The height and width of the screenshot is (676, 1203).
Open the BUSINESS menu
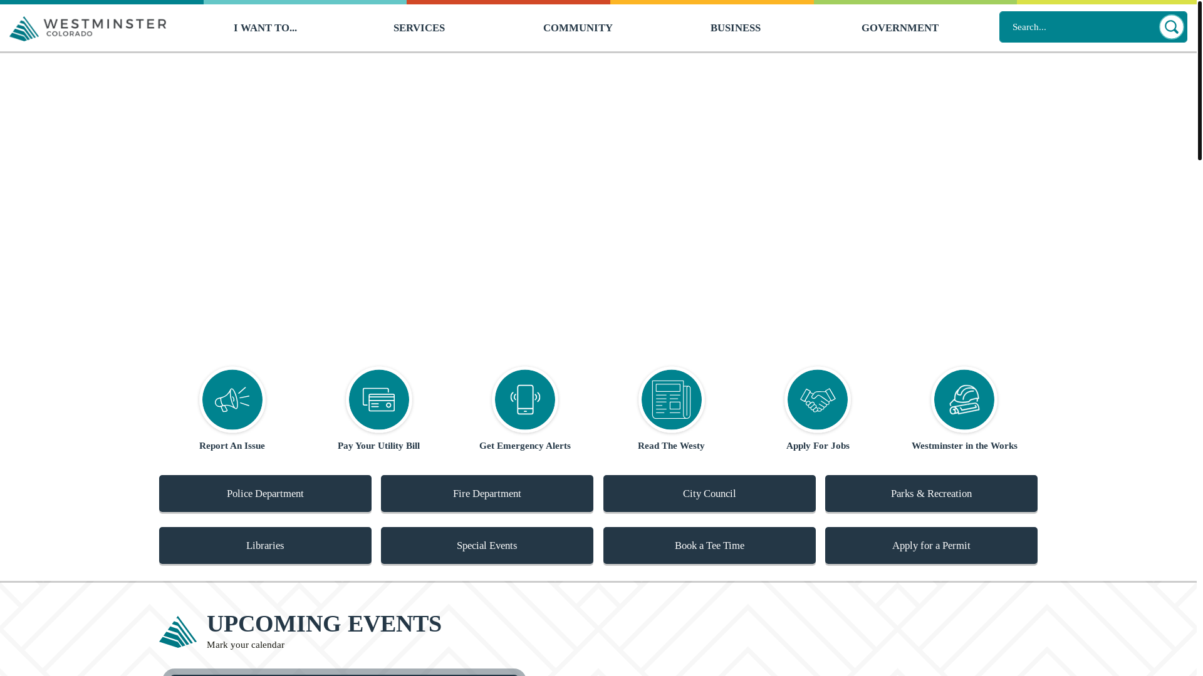tap(736, 28)
